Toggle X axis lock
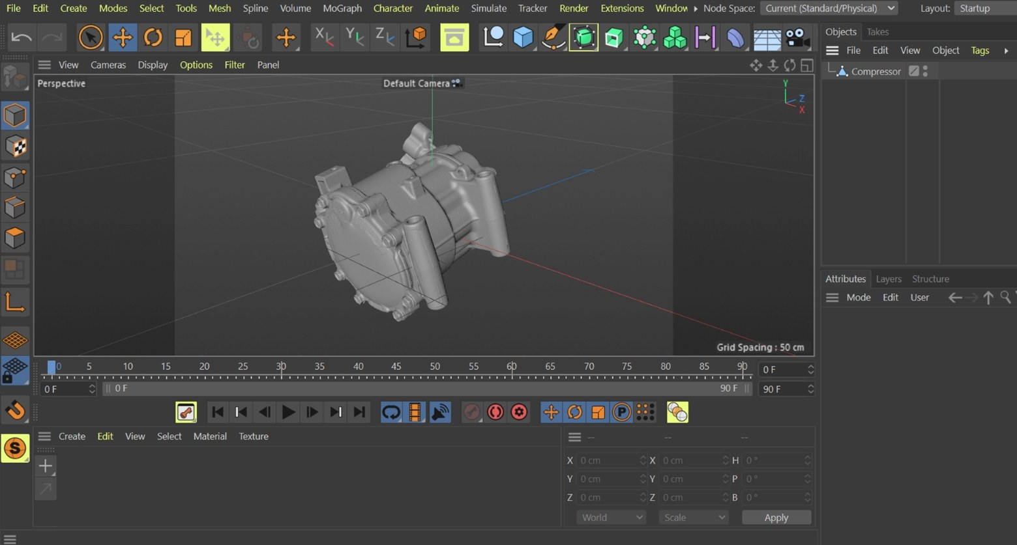 click(x=323, y=38)
